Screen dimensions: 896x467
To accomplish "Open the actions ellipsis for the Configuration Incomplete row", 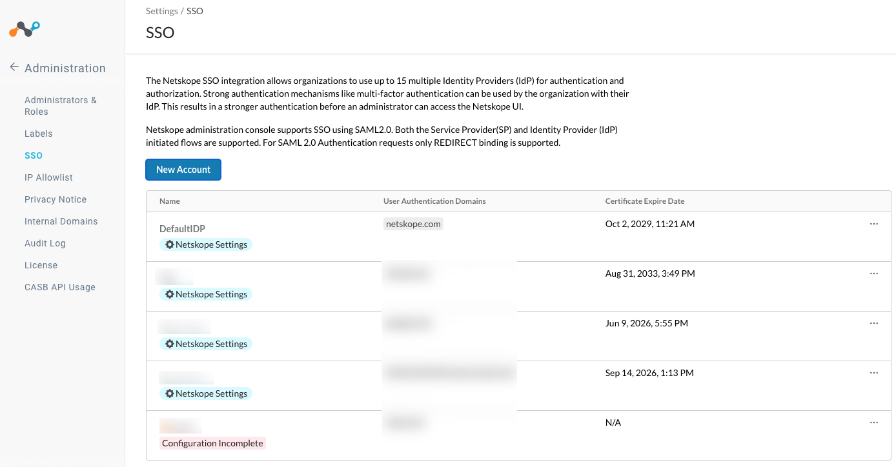I will click(874, 422).
